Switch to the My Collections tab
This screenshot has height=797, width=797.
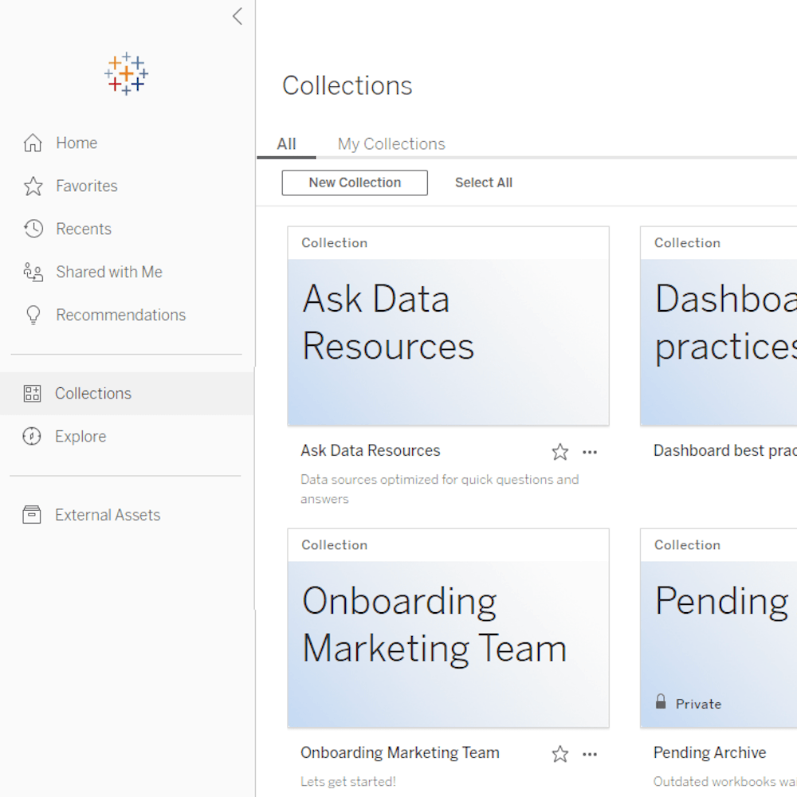pyautogui.click(x=391, y=144)
